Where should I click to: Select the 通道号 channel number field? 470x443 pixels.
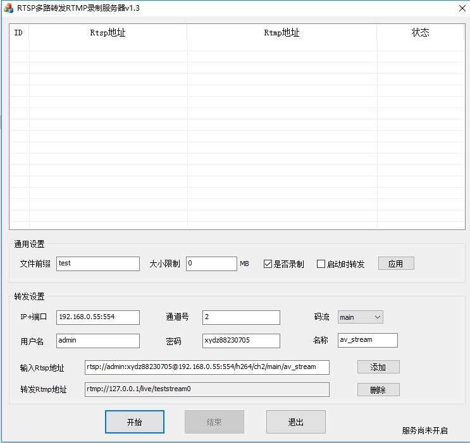coord(241,317)
